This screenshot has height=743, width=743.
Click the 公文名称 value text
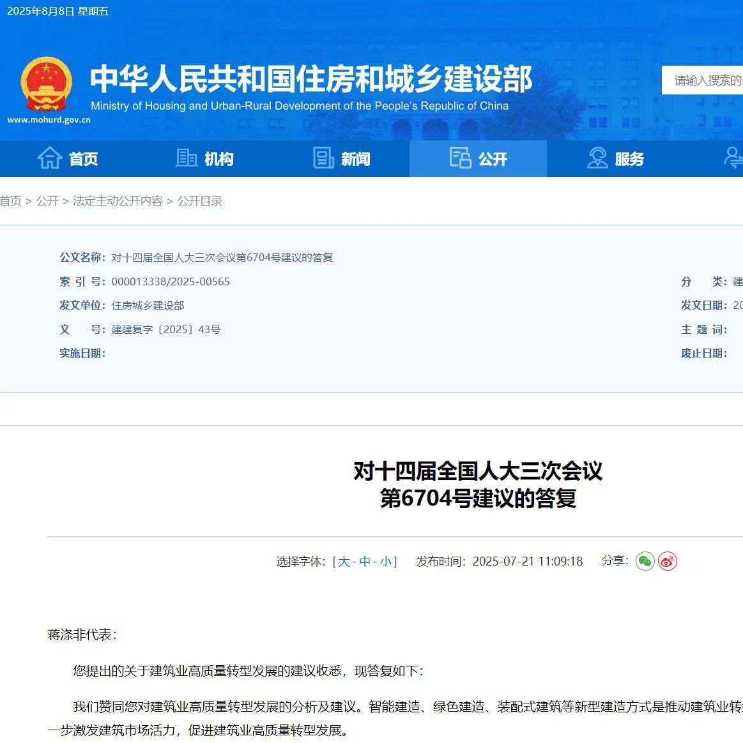click(222, 257)
